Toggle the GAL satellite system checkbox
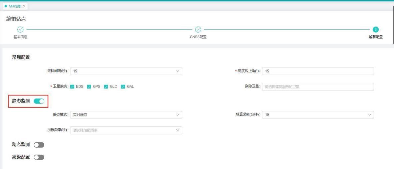This screenshot has width=394, height=169. click(123, 86)
